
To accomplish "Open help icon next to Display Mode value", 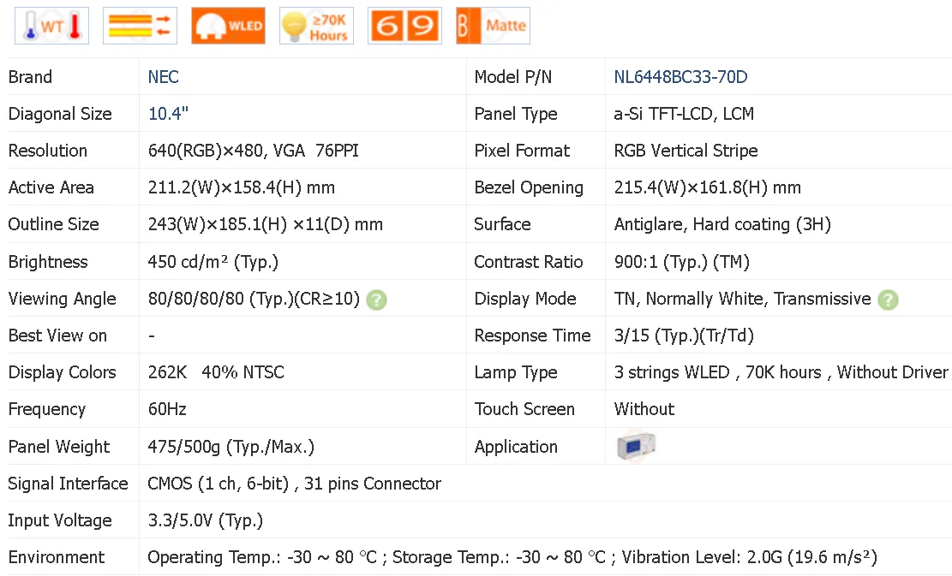I will [x=888, y=300].
